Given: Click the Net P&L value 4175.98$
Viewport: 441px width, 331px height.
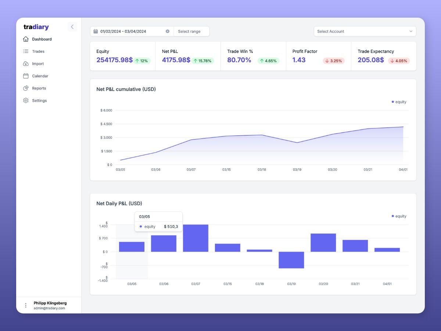Looking at the screenshot, I should [176, 60].
